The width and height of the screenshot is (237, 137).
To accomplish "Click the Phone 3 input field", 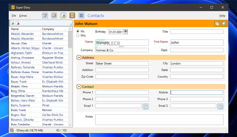I will pos(197,99).
